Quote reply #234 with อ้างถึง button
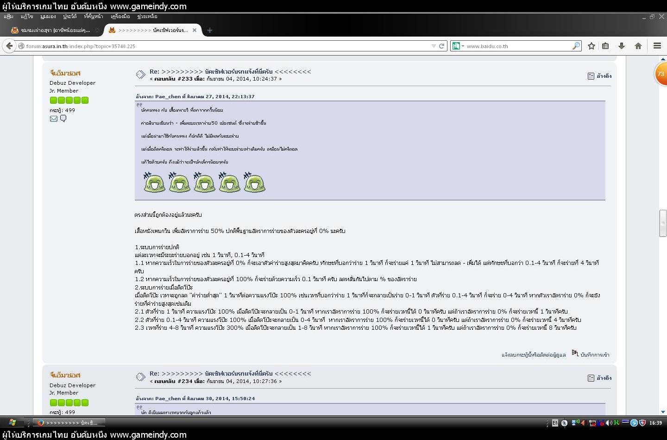The height and width of the screenshot is (440, 667). [x=600, y=377]
